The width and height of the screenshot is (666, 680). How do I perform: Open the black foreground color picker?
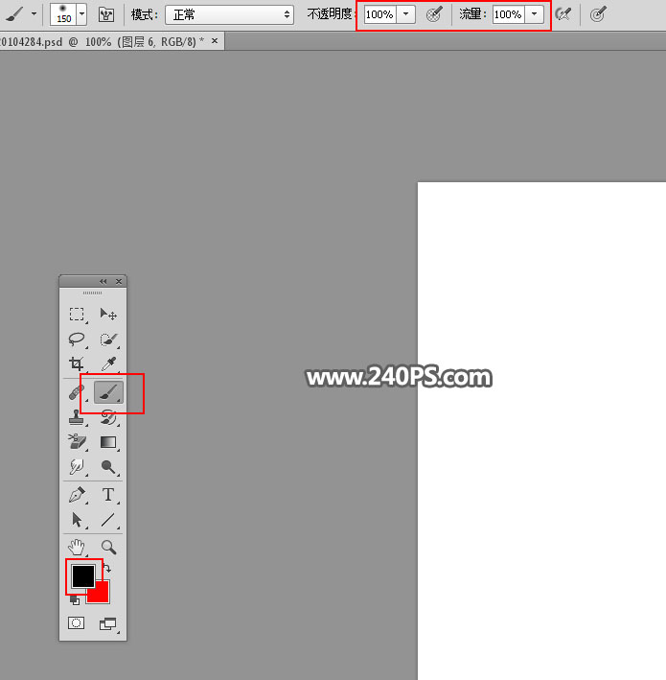click(x=83, y=576)
